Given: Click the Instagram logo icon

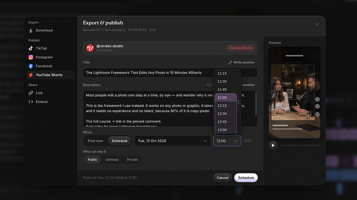Looking at the screenshot, I should point(31,57).
